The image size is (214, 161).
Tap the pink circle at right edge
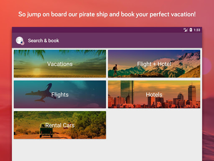207,66
